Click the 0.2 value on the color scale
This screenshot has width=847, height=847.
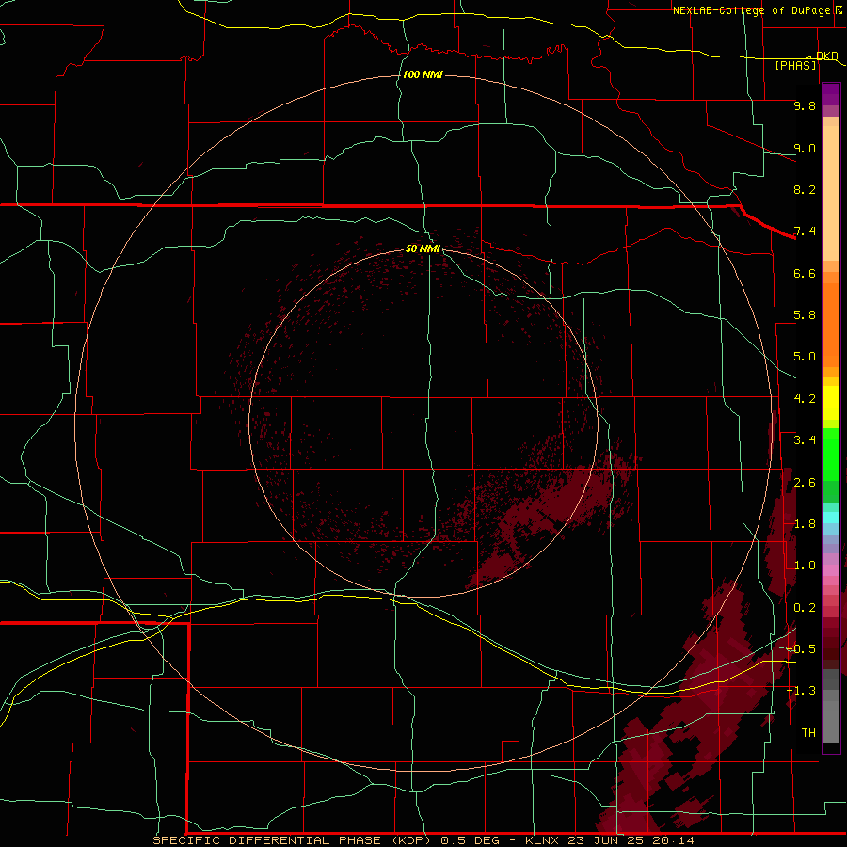(x=805, y=608)
